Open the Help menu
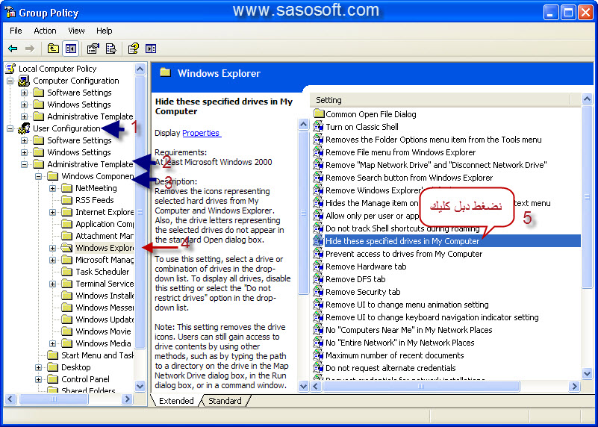 tap(104, 31)
